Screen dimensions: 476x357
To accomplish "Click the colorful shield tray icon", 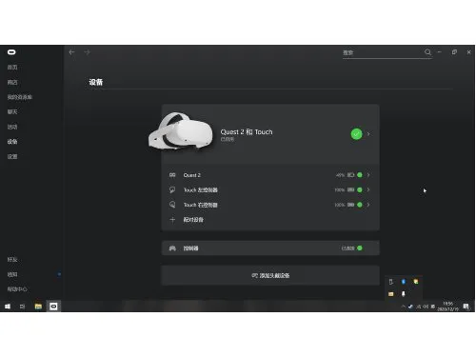I will pos(416,282).
